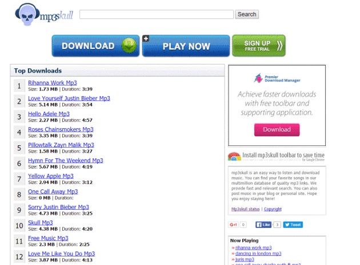The width and height of the screenshot is (360, 265).
Task: Click size text 2.3 MB duration 2:25
Action: click(x=59, y=244)
